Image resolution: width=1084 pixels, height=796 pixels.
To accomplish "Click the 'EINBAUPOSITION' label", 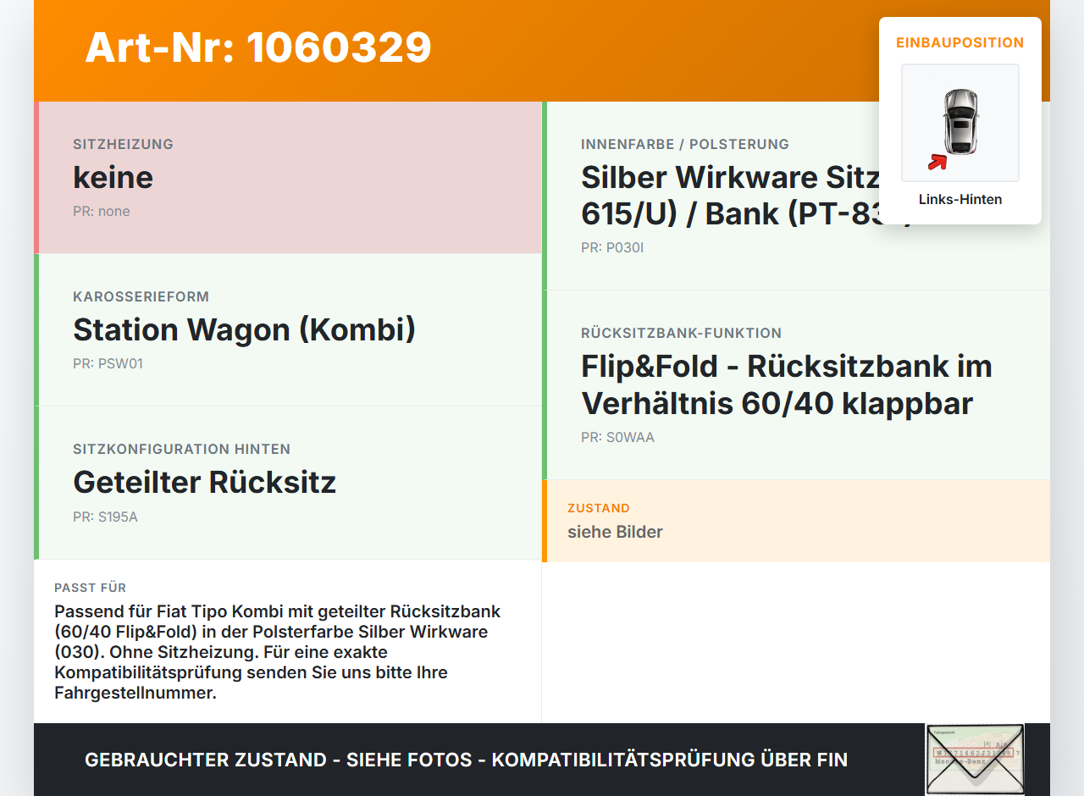I will tap(960, 42).
